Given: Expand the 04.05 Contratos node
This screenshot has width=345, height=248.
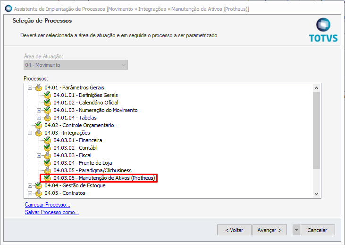Looking at the screenshot, I should [x=30, y=193].
